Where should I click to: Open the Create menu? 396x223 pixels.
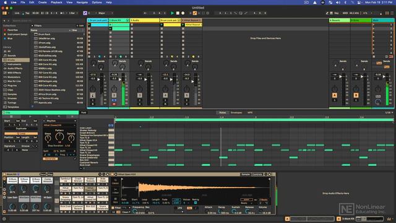(42, 2)
